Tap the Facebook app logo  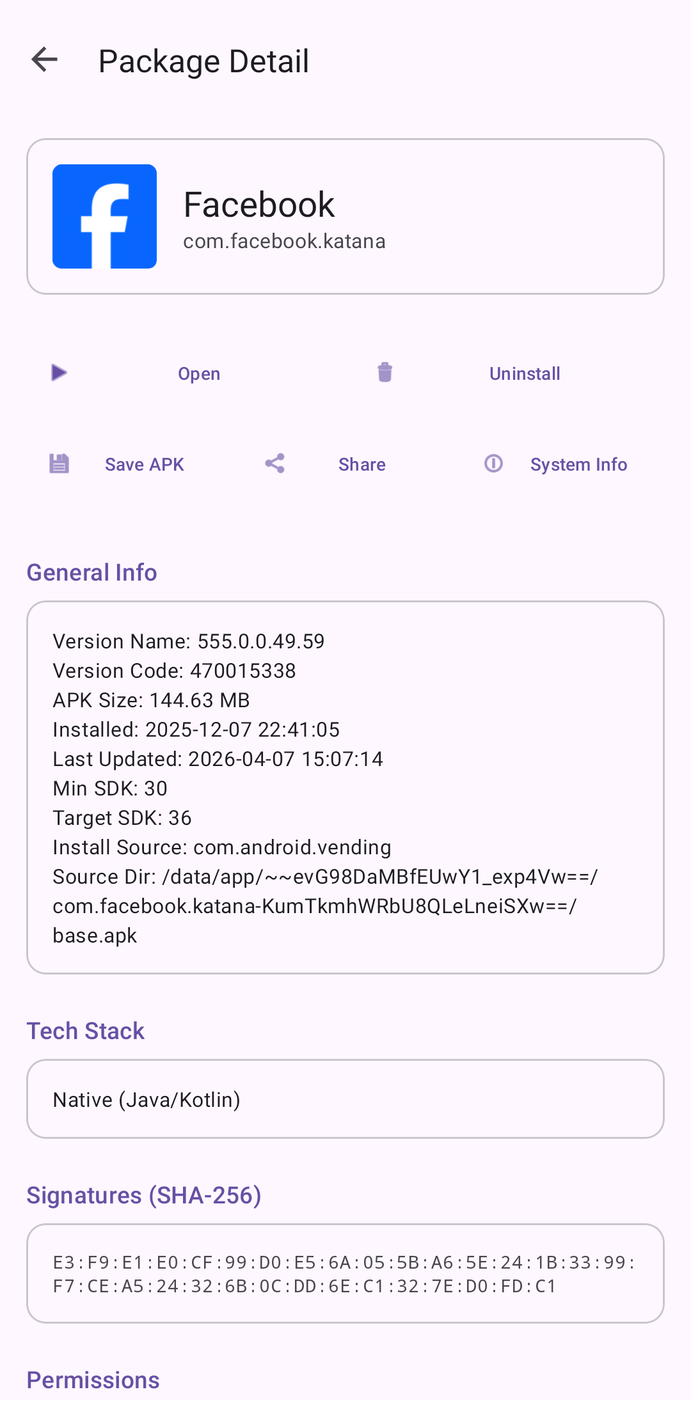click(104, 216)
